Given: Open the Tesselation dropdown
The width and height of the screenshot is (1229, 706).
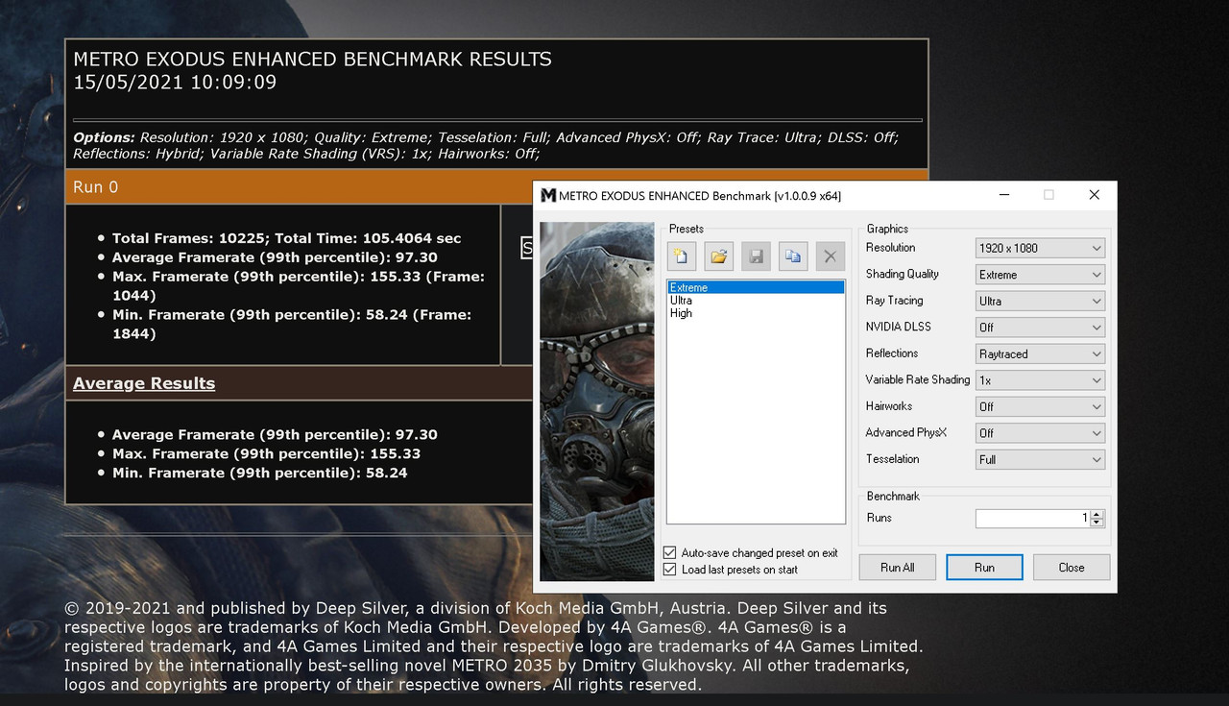Looking at the screenshot, I should [x=1040, y=459].
